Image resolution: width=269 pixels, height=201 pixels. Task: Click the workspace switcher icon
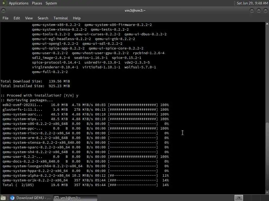click(239, 198)
